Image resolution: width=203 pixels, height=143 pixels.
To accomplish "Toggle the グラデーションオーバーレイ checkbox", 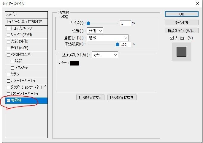I will click(x=8, y=87).
